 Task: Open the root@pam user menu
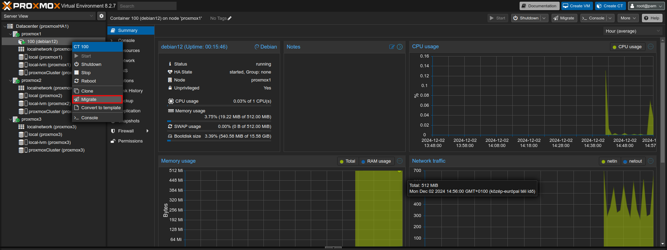click(646, 6)
